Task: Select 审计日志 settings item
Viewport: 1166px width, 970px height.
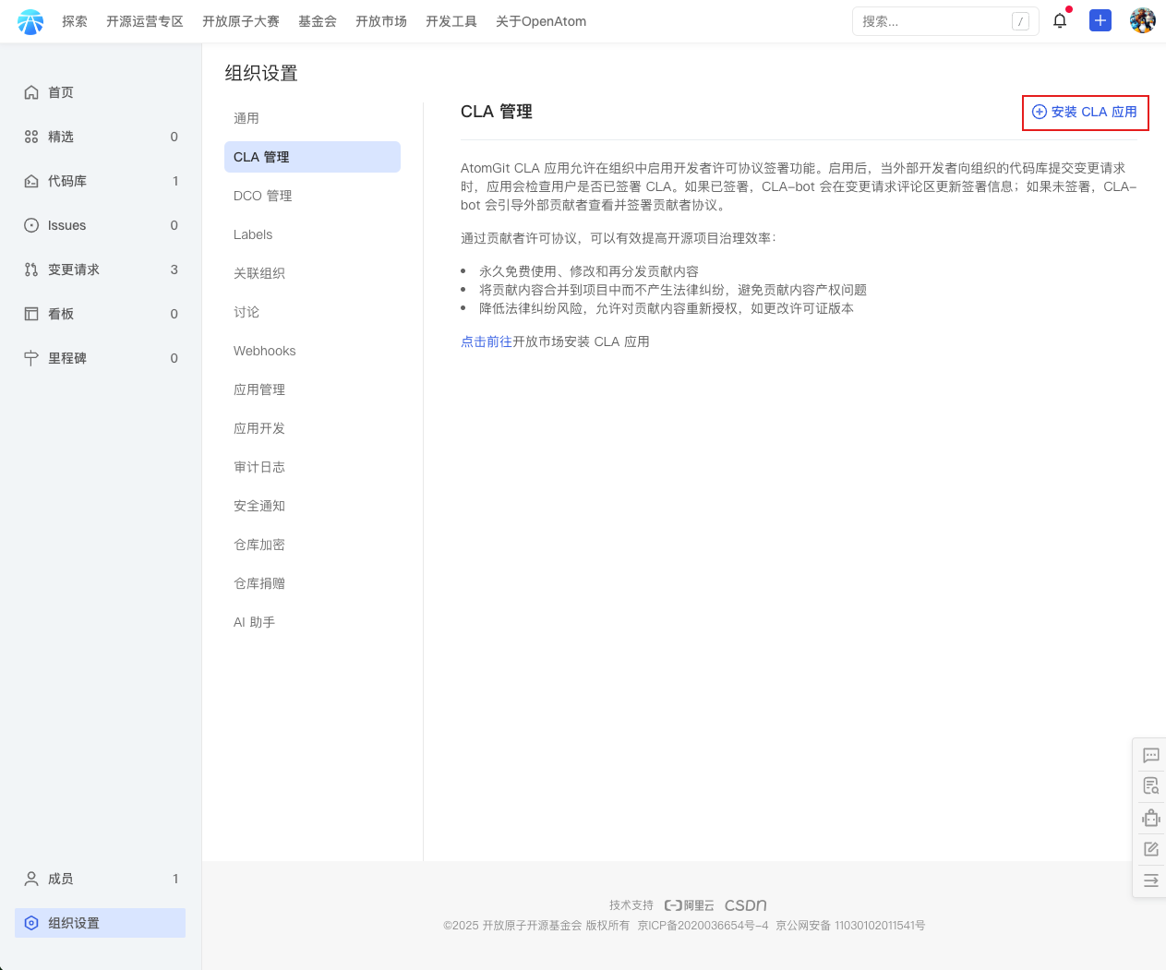Action: pos(259,467)
